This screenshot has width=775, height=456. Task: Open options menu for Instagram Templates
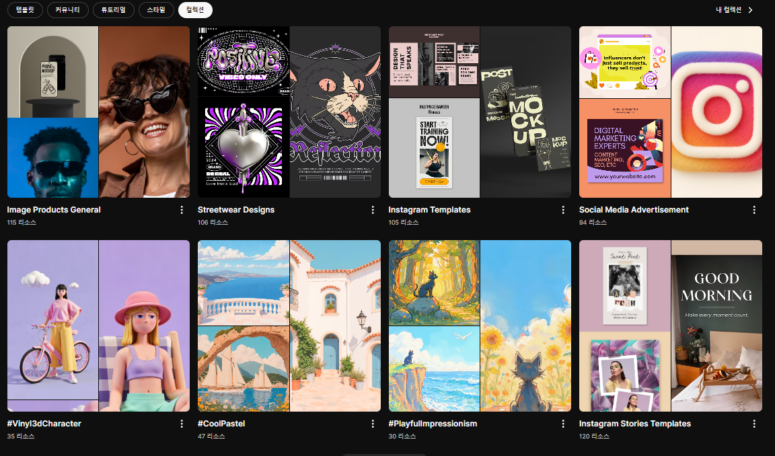tap(563, 210)
